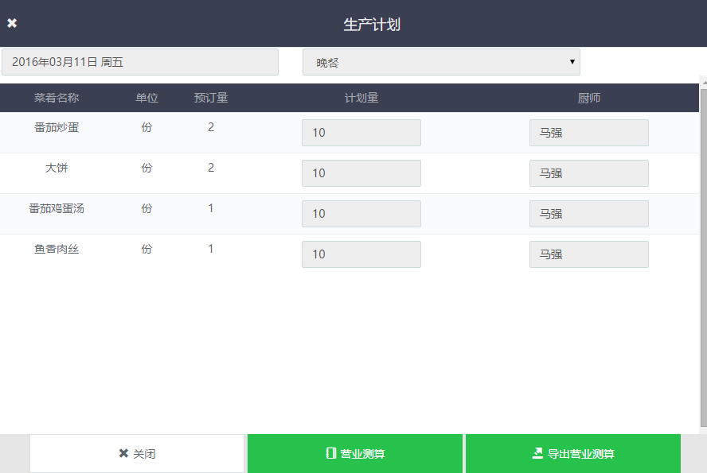Click the planned quantity field for 大饼
This screenshot has height=473, width=707.
(361, 173)
